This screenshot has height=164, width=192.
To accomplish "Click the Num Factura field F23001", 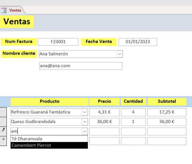I will (x=58, y=42).
